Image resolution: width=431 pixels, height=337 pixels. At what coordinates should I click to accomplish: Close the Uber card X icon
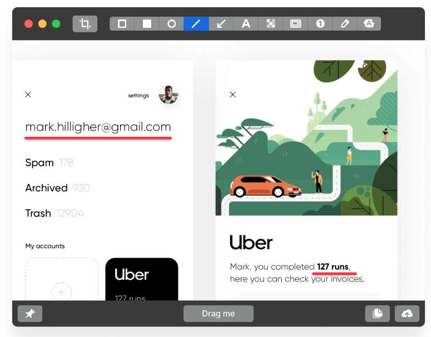pos(232,95)
